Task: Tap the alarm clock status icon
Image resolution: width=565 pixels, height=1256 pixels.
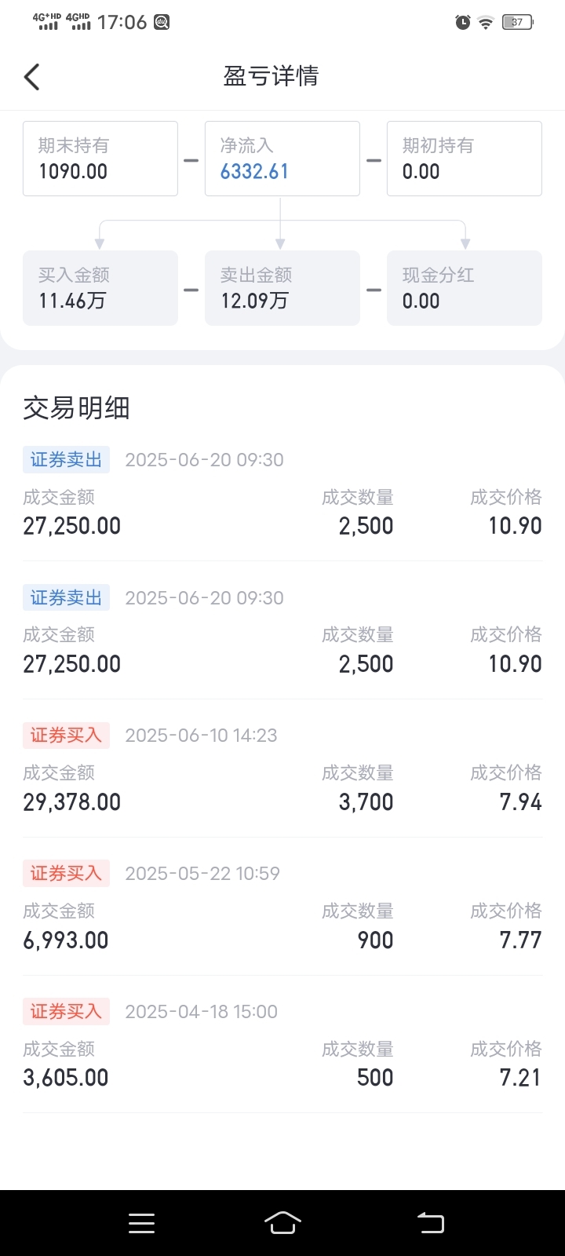Action: point(463,22)
